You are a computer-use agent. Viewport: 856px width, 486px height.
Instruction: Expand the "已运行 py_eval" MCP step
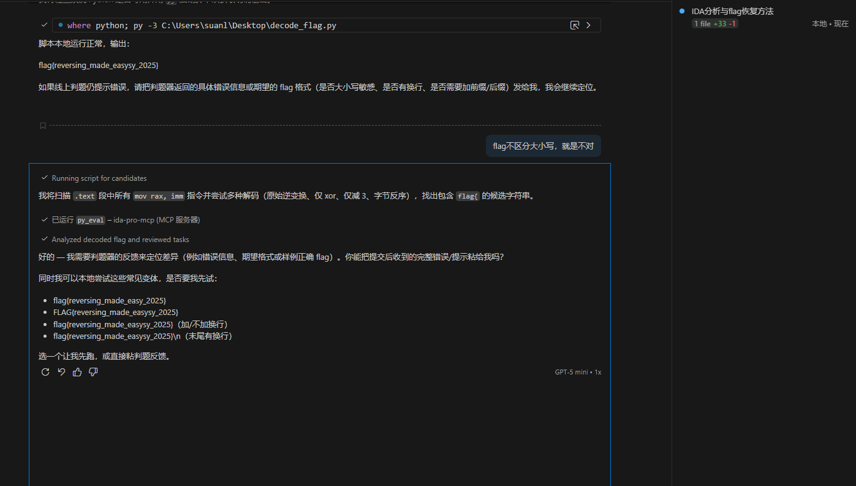pos(121,219)
